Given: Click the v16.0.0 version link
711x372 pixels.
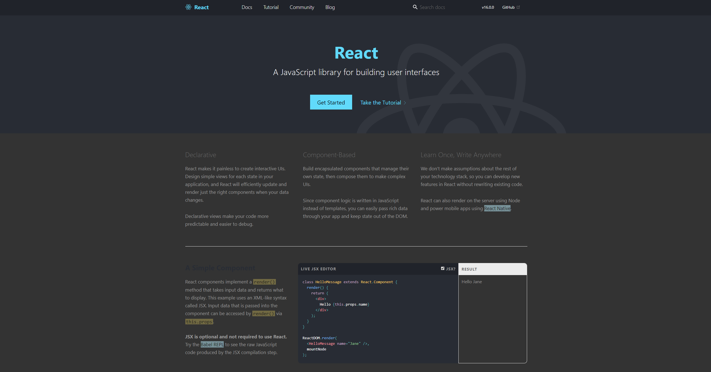Looking at the screenshot, I should [x=488, y=7].
